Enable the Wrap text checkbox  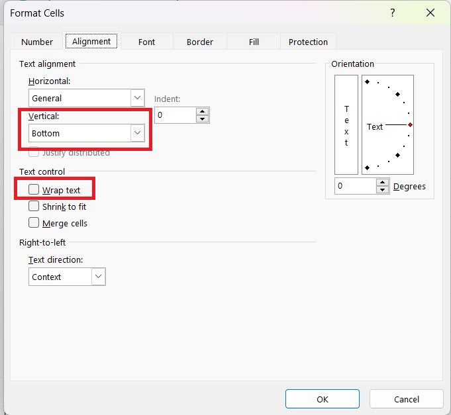(x=34, y=190)
